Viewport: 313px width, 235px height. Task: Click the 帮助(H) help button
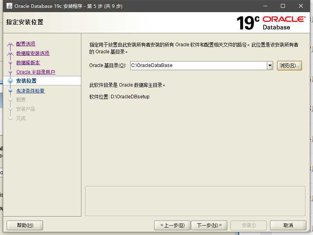[x=25, y=226]
